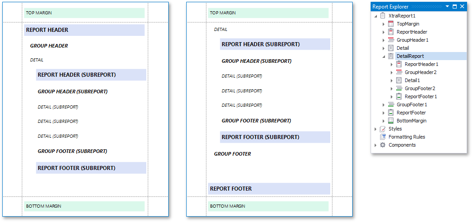Viewport: 472px width, 222px height.
Task: Open Report Explorer panel options dropdown arrow
Action: pos(447,6)
